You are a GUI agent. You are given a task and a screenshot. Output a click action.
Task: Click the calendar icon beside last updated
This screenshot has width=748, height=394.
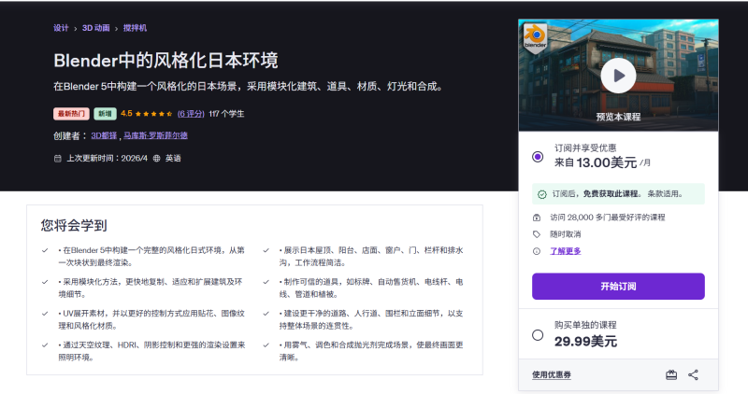[58, 158]
